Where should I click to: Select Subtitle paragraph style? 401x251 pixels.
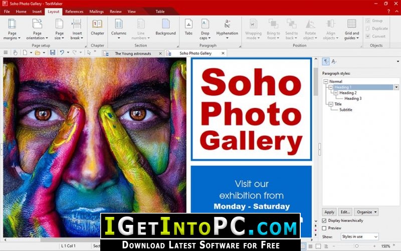point(346,109)
